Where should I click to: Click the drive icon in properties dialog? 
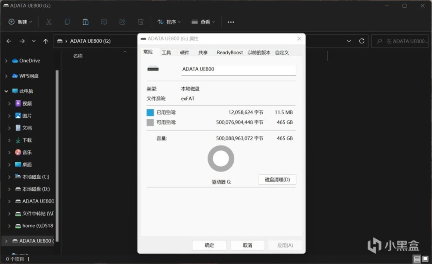pos(153,69)
